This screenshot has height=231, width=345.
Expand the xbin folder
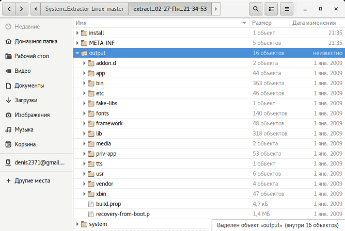(84, 194)
